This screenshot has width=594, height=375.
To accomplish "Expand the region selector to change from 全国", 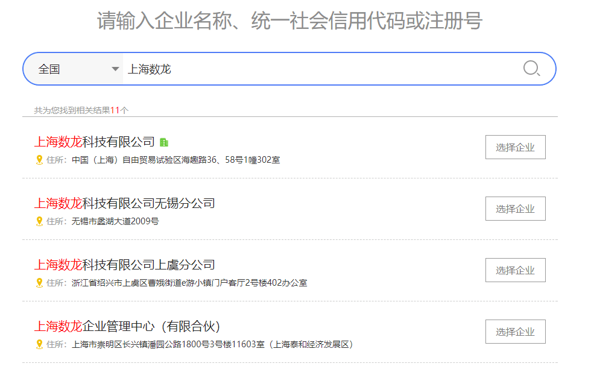I will point(72,69).
